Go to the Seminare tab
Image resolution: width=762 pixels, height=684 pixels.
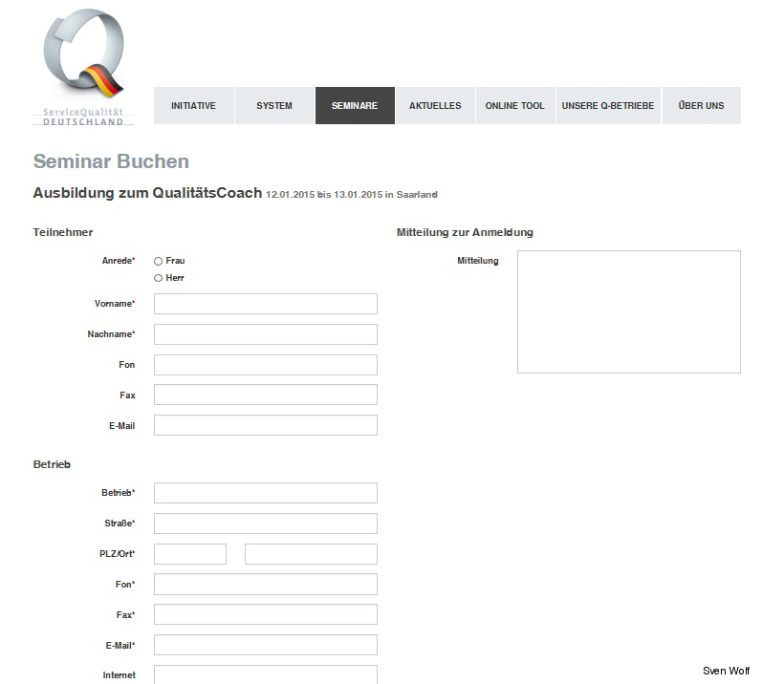[355, 106]
